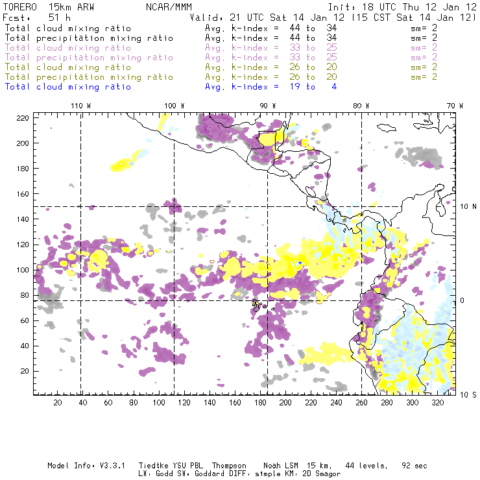Click the '110 W' longitude label
The height and width of the screenshot is (480, 480).
point(81,106)
